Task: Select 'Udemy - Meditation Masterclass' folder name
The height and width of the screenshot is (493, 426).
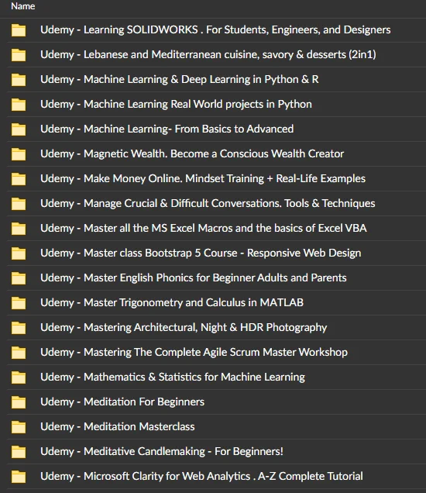Action: click(118, 426)
